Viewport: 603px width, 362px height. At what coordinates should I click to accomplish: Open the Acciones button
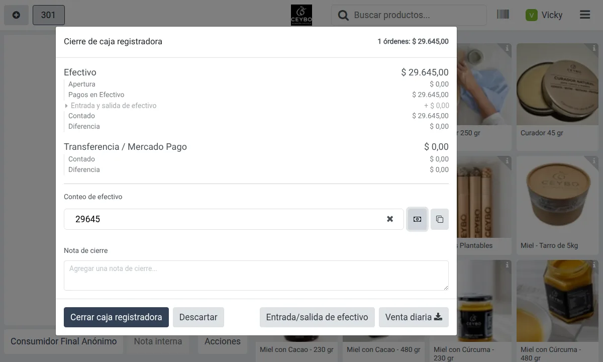[x=223, y=341]
